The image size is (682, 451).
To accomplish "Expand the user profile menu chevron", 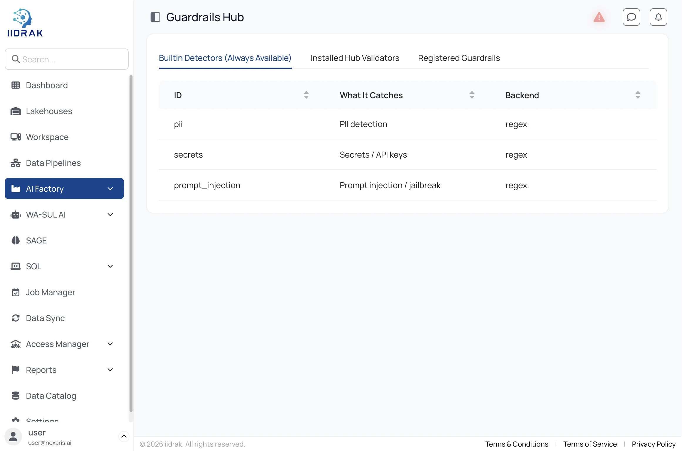I will tap(124, 436).
